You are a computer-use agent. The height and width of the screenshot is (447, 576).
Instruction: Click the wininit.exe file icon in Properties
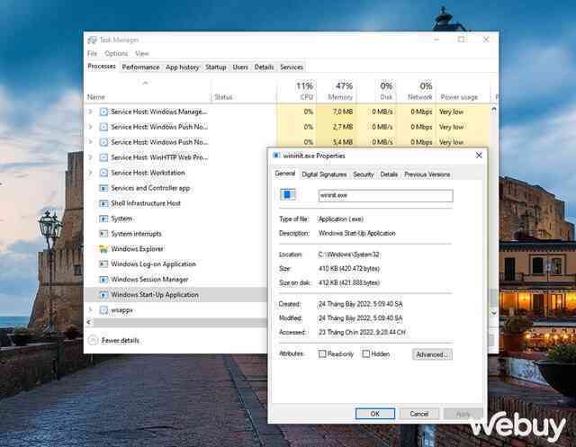click(x=288, y=194)
